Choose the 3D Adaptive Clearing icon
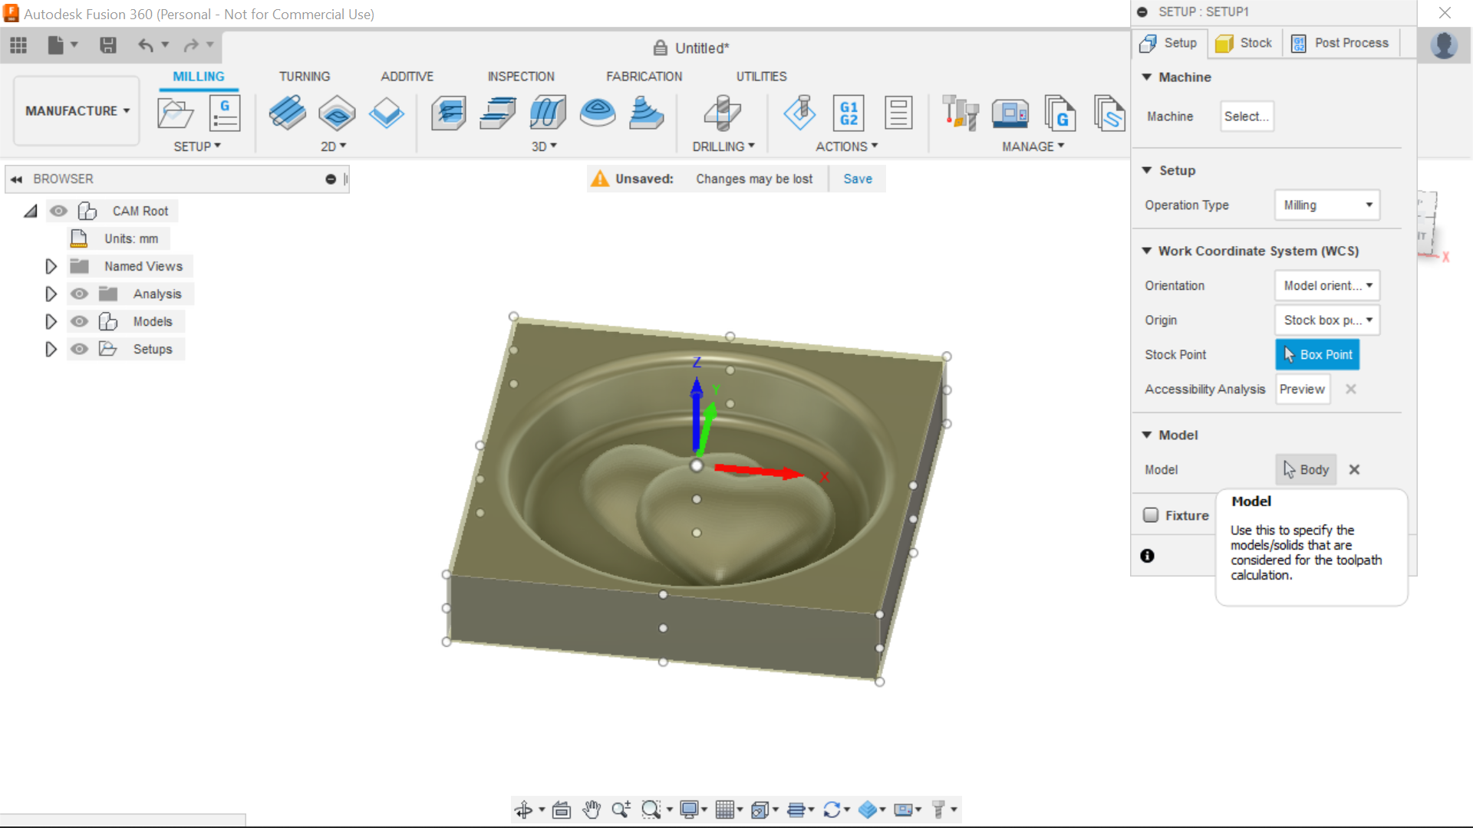Image resolution: width=1473 pixels, height=828 pixels. (x=449, y=113)
